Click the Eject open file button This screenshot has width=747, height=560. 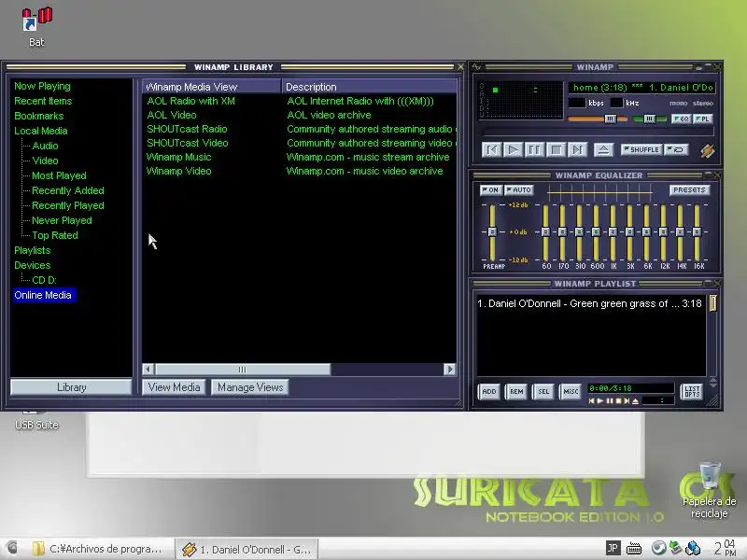click(603, 150)
